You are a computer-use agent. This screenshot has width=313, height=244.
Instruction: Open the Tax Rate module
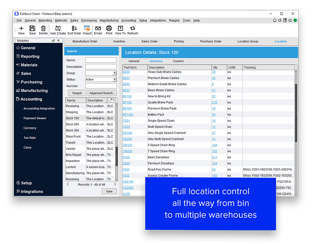(29, 138)
